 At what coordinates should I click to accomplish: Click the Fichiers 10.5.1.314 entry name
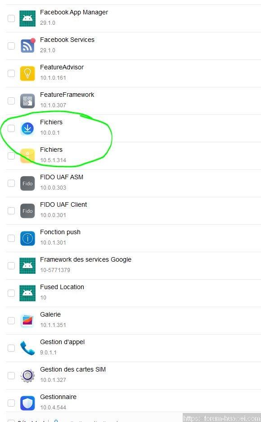click(51, 150)
